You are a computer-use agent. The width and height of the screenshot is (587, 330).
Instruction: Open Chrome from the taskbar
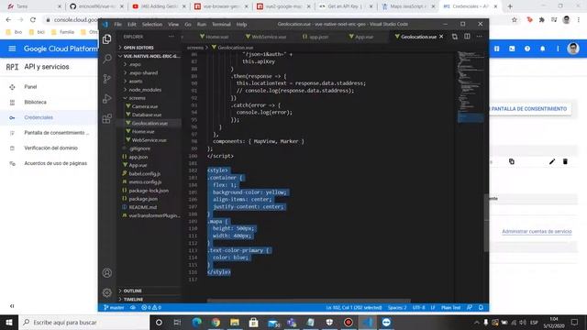pyautogui.click(x=216, y=322)
